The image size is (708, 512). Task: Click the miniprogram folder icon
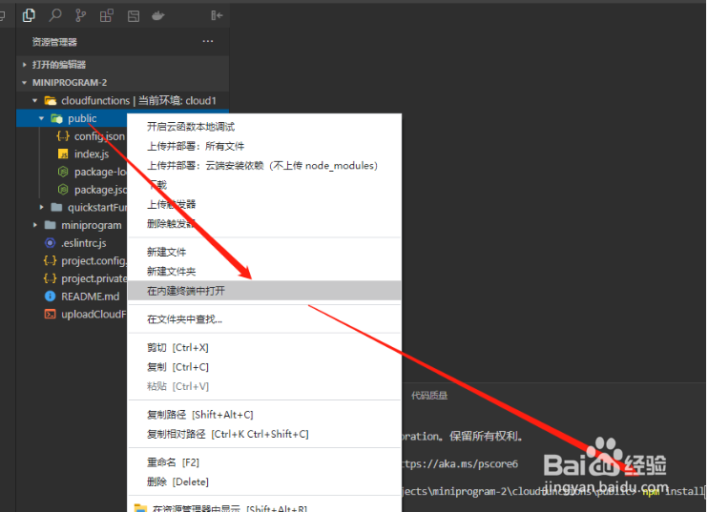pyautogui.click(x=51, y=225)
